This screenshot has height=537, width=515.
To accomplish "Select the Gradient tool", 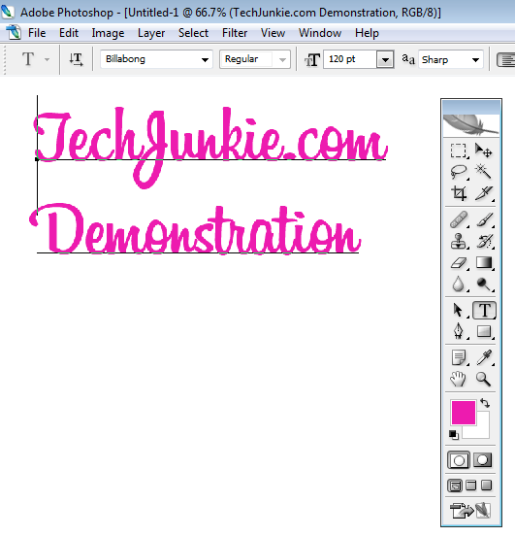I will 484,263.
